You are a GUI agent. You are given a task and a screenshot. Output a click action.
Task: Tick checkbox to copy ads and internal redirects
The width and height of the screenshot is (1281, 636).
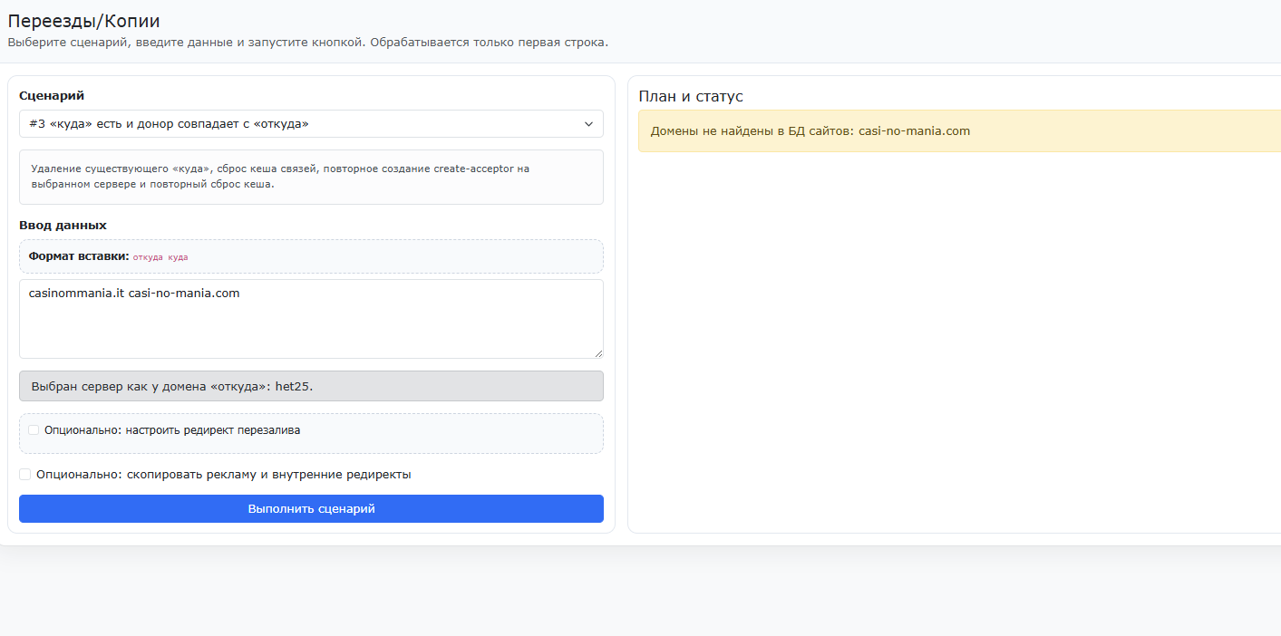[25, 475]
